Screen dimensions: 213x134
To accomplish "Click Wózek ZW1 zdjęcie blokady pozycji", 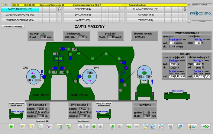I will (x=104, y=104).
